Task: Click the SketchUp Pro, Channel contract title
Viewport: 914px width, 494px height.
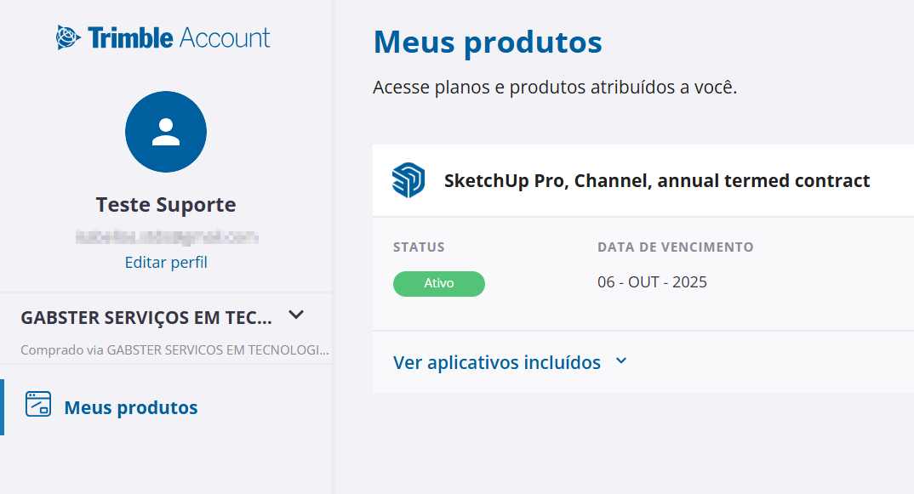Action: pos(657,181)
